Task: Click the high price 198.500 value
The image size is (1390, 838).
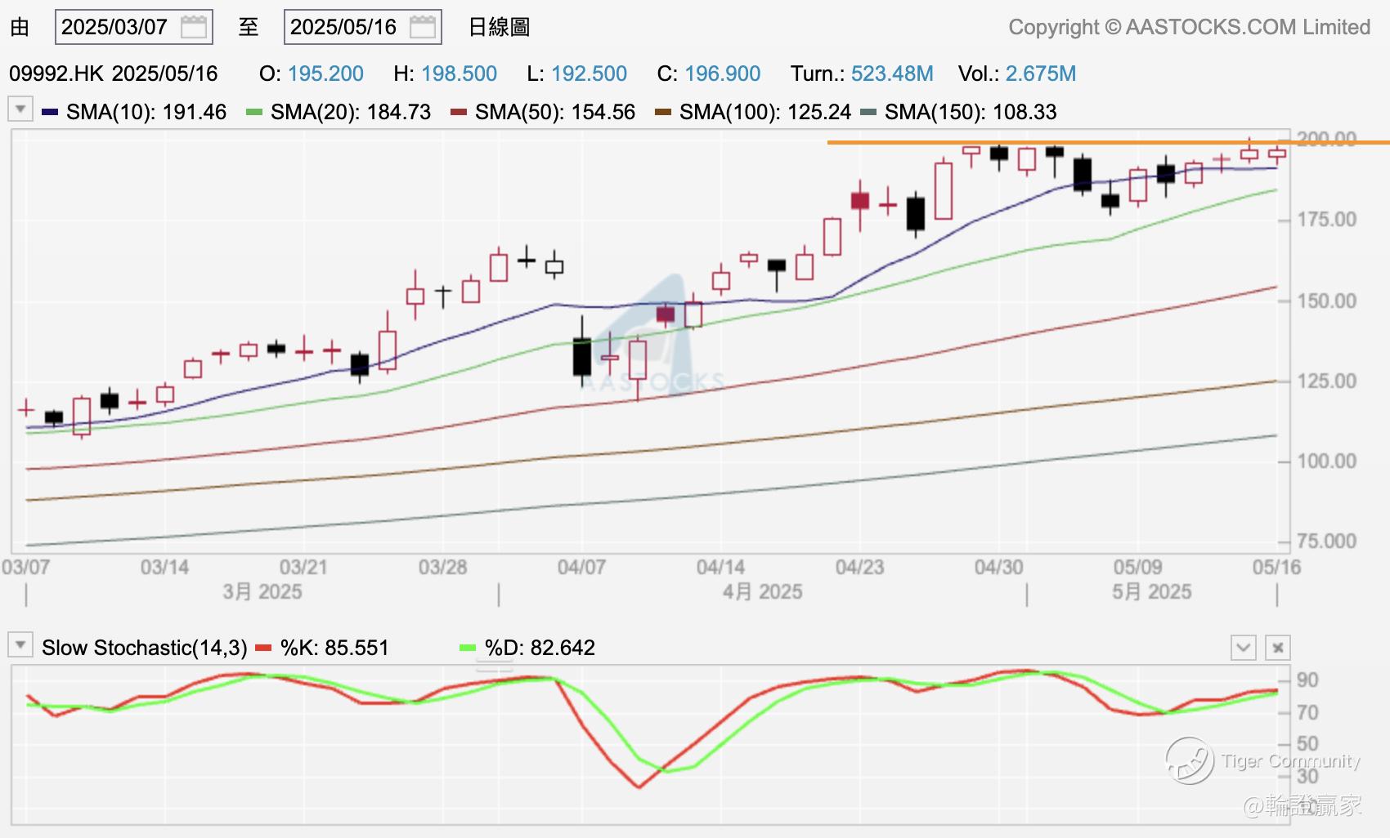Action: click(x=459, y=74)
